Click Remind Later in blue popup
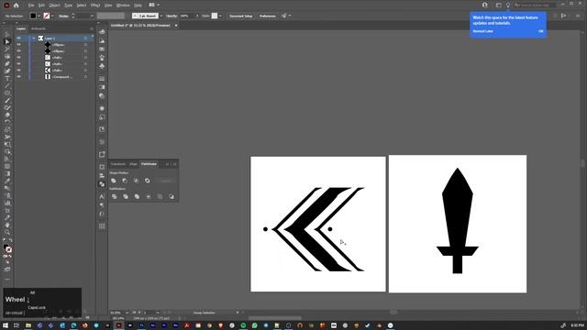Image resolution: width=587 pixels, height=330 pixels. [482, 31]
